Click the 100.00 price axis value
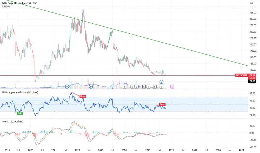Image resolution: width=260 pixels, height=153 pixels. click(253, 70)
